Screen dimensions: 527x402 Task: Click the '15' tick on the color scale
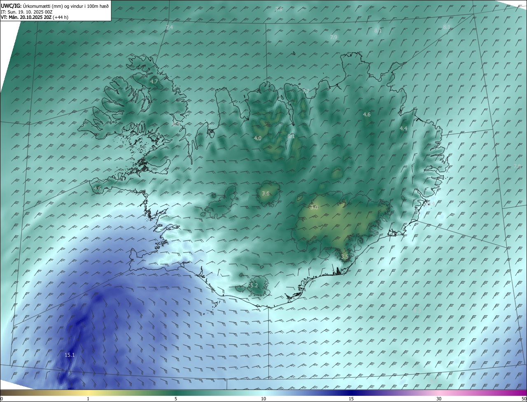[x=351, y=399]
